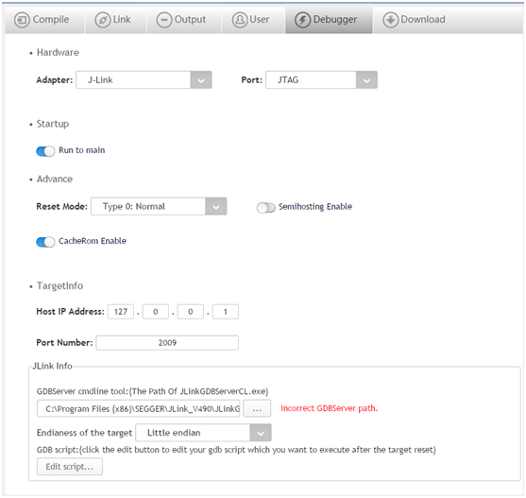
Task: Click the Edit script... button
Action: click(70, 467)
